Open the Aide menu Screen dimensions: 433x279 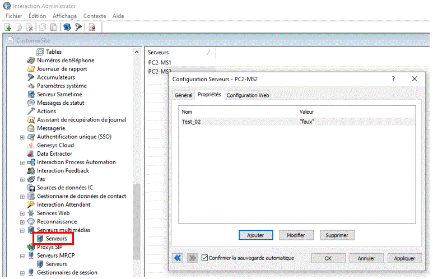click(x=118, y=16)
